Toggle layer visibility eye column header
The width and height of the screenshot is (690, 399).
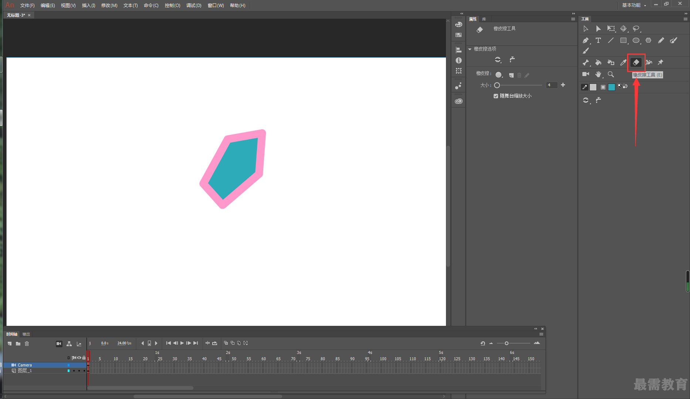(79, 358)
